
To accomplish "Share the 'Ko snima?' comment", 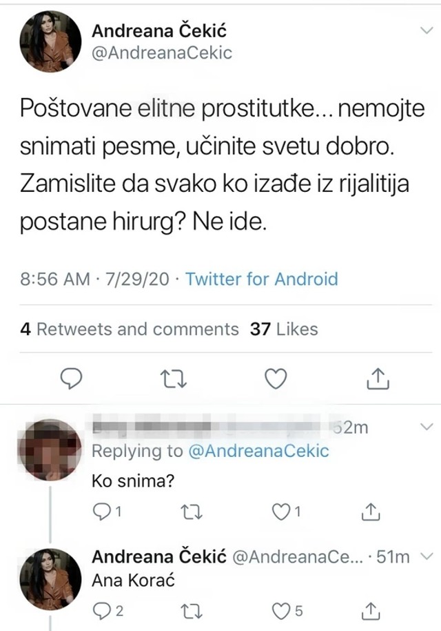I will (x=370, y=512).
